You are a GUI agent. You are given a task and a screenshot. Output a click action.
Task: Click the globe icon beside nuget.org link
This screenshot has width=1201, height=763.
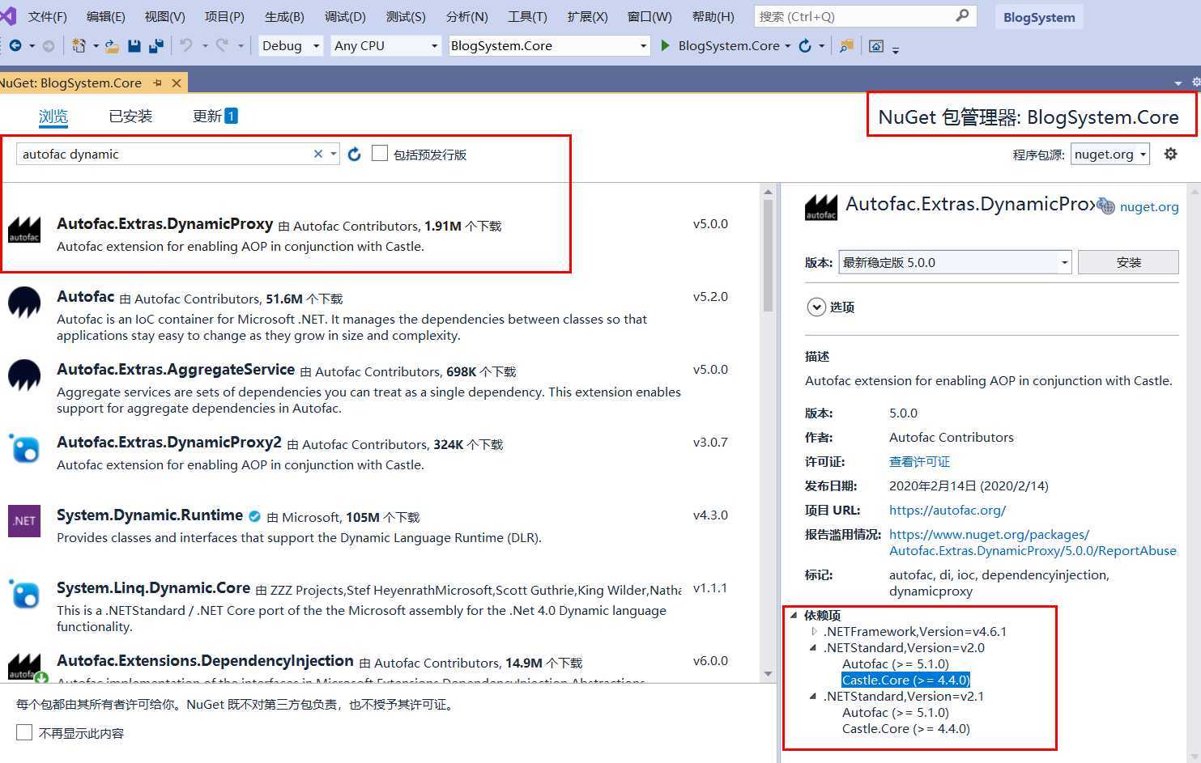(1105, 206)
